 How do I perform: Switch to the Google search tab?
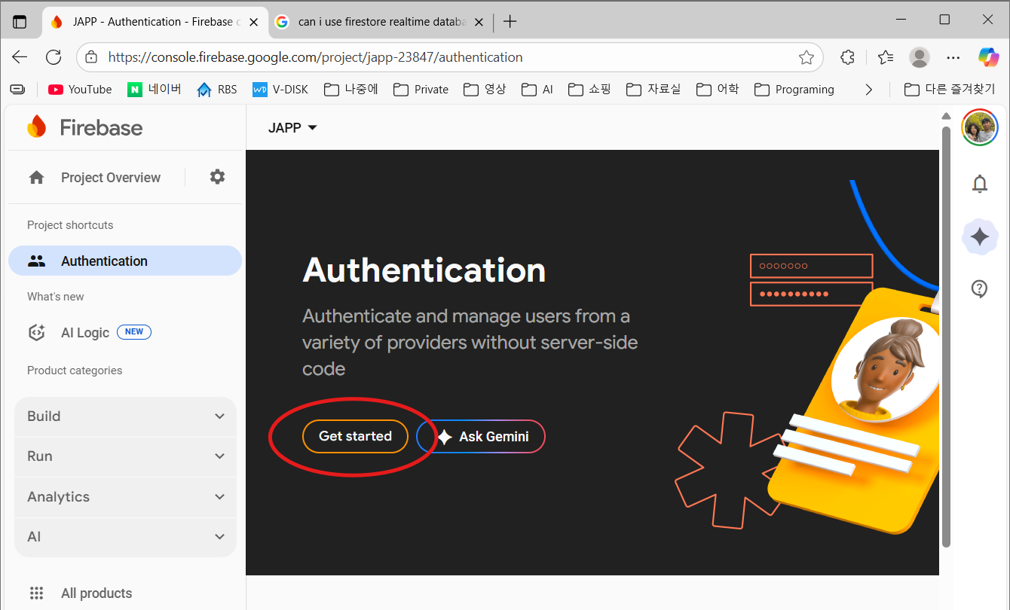[x=379, y=22]
